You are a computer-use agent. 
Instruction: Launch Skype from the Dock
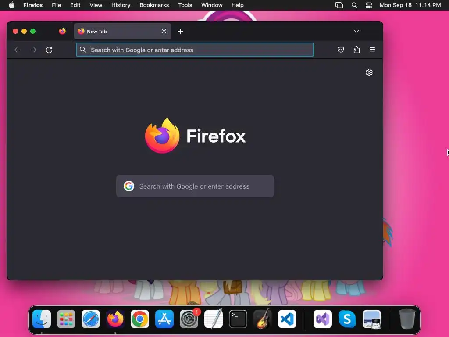coord(347,319)
